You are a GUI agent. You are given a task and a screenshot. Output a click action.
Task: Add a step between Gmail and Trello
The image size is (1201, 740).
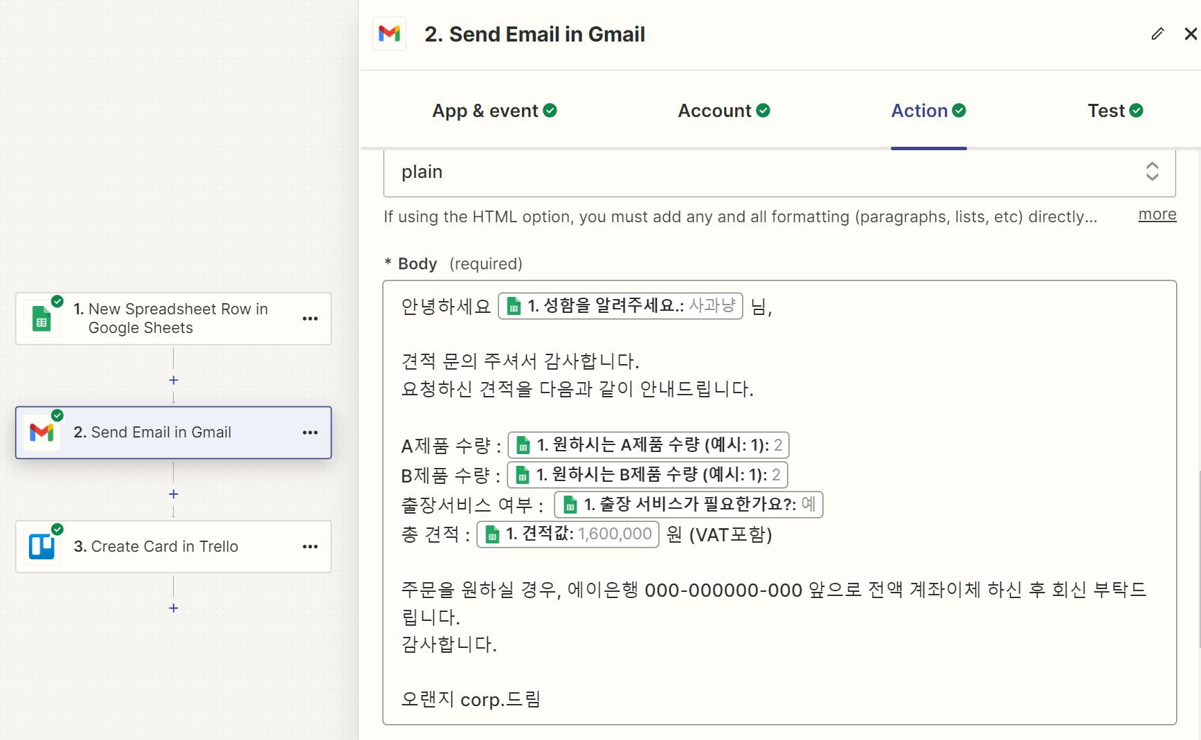click(x=174, y=494)
